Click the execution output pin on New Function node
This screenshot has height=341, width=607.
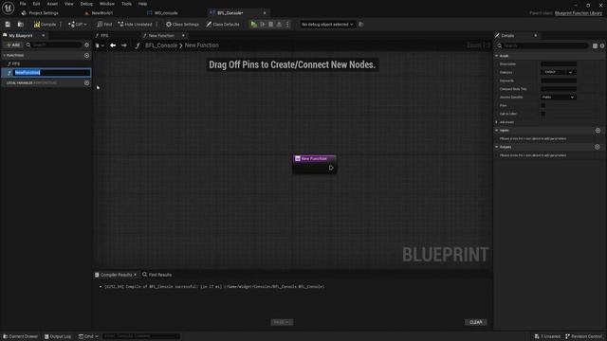pos(331,168)
